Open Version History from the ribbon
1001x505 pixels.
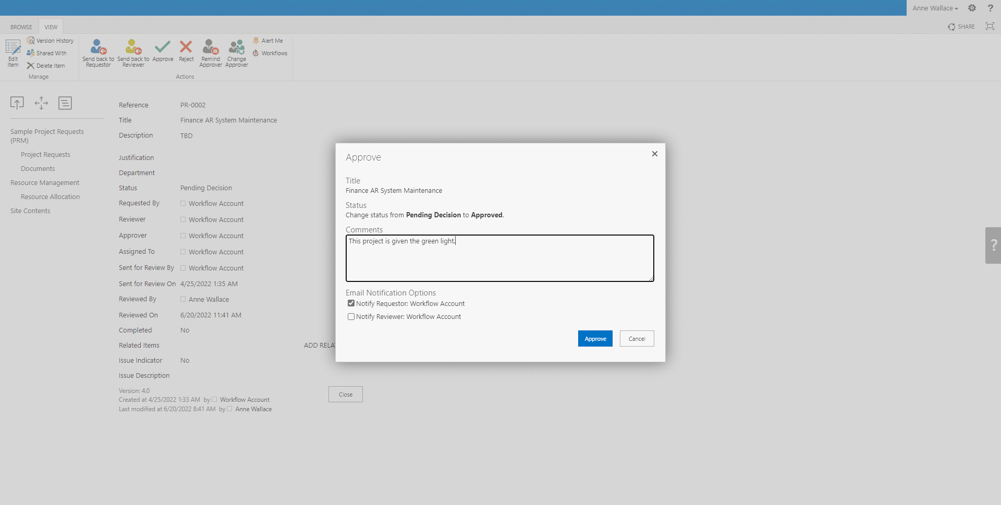click(51, 41)
